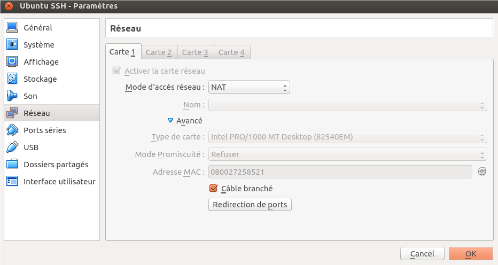Select the Dossiers partagés folder icon
The height and width of the screenshot is (265, 498).
12,165
